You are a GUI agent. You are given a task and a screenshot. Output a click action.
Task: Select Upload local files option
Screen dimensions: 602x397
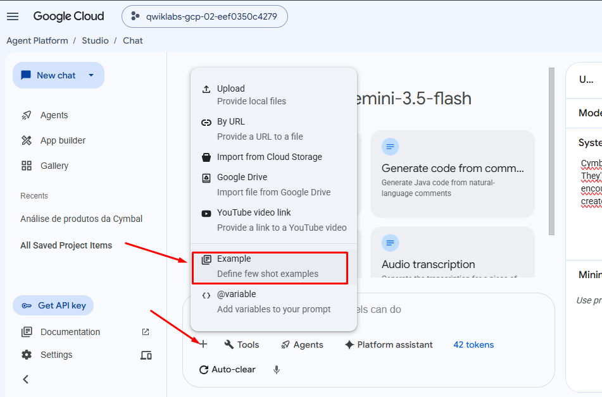(273, 95)
